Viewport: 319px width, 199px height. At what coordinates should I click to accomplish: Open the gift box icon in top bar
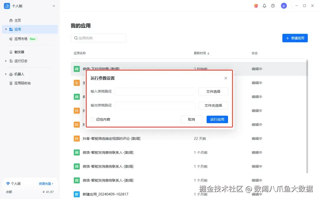pos(256,6)
